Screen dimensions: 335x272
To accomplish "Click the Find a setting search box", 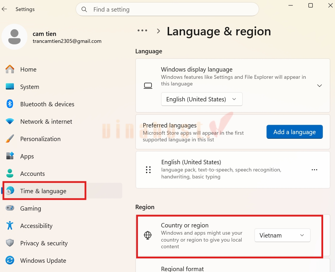I will point(167,9).
